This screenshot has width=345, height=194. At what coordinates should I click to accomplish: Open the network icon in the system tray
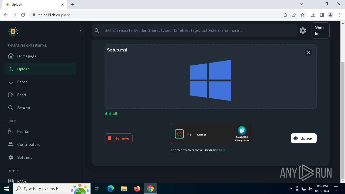[304, 189]
